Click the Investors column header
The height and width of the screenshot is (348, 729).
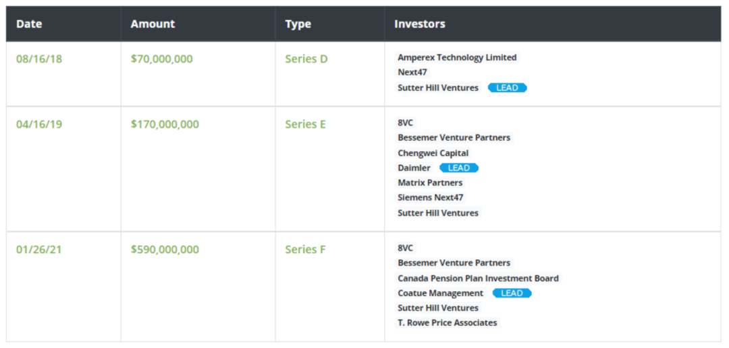[x=420, y=24]
